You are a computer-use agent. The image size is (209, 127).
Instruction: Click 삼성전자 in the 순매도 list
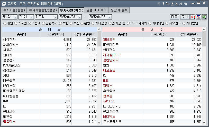[x=9, y=40]
